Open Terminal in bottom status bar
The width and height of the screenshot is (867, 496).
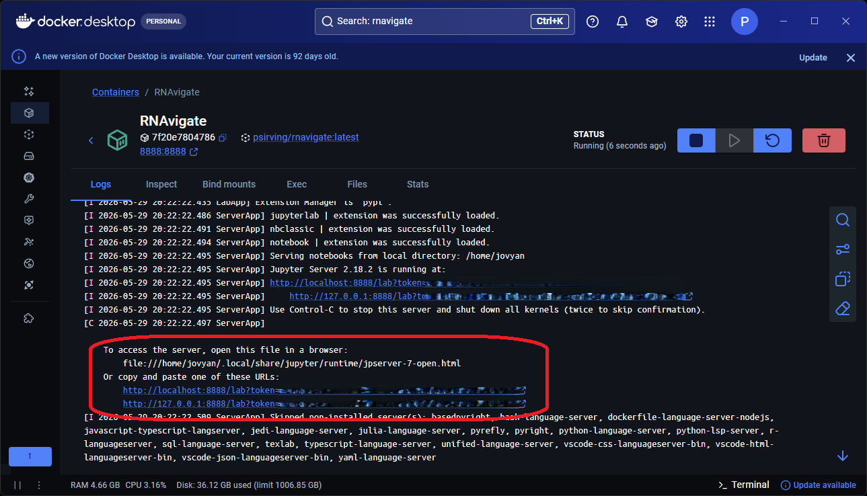tap(744, 485)
